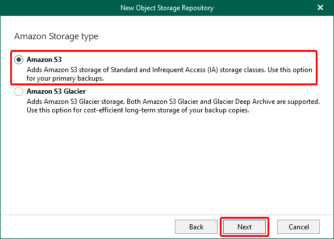Cancel the repository wizard

[x=298, y=227]
